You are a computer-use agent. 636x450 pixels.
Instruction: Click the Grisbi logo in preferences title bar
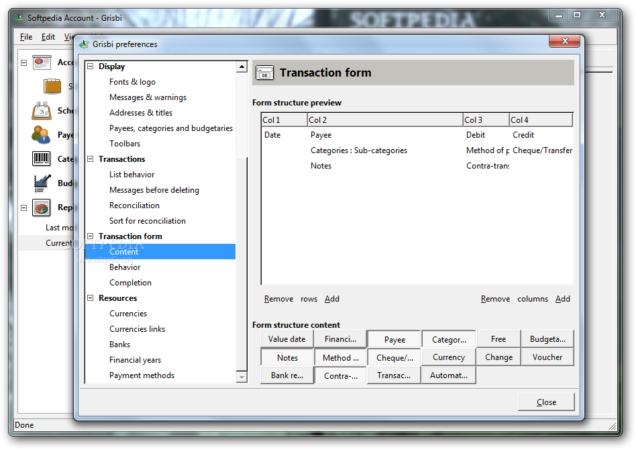coord(84,44)
